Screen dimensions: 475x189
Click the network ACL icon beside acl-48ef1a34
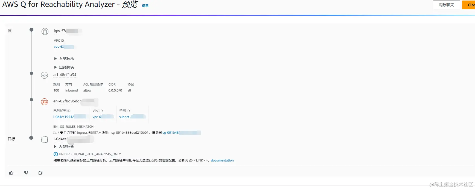coord(44,75)
